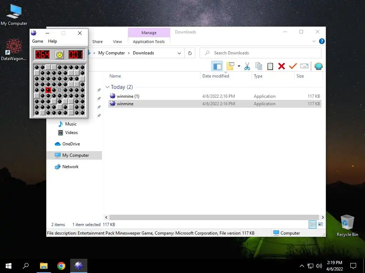Image resolution: width=365 pixels, height=273 pixels.
Task: Click the envelope icon in the toolbar
Action: [304, 66]
